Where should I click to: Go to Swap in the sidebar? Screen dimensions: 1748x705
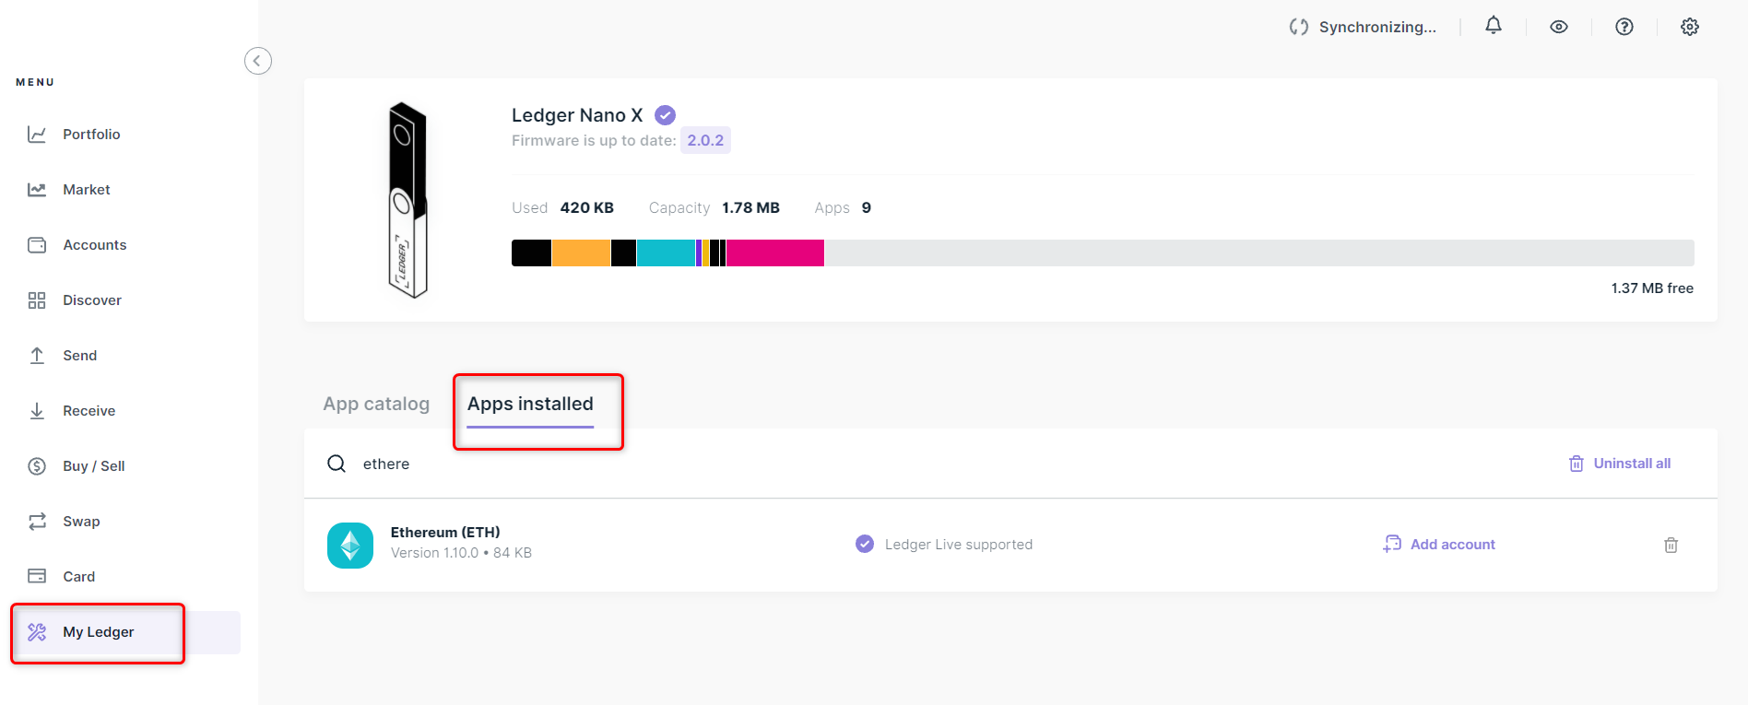tap(81, 522)
